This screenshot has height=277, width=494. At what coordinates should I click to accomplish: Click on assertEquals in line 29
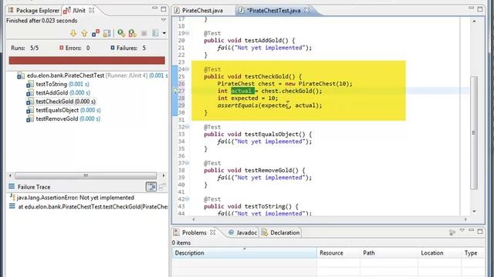tap(238, 105)
